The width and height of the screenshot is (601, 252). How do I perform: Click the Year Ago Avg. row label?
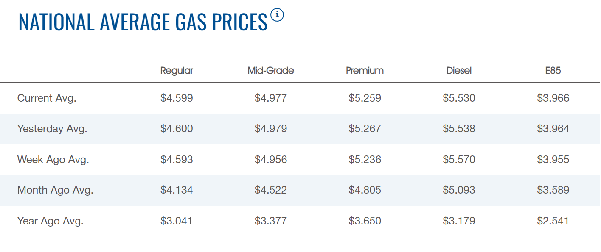tap(51, 221)
